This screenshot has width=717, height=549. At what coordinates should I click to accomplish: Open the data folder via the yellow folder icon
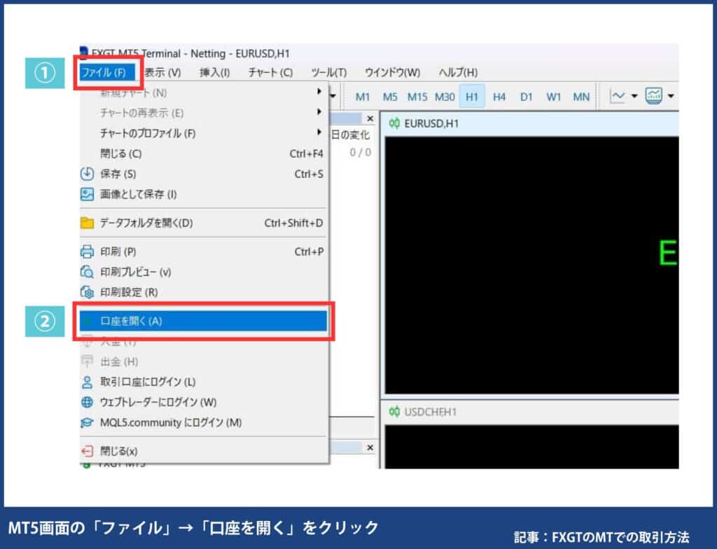(x=88, y=221)
